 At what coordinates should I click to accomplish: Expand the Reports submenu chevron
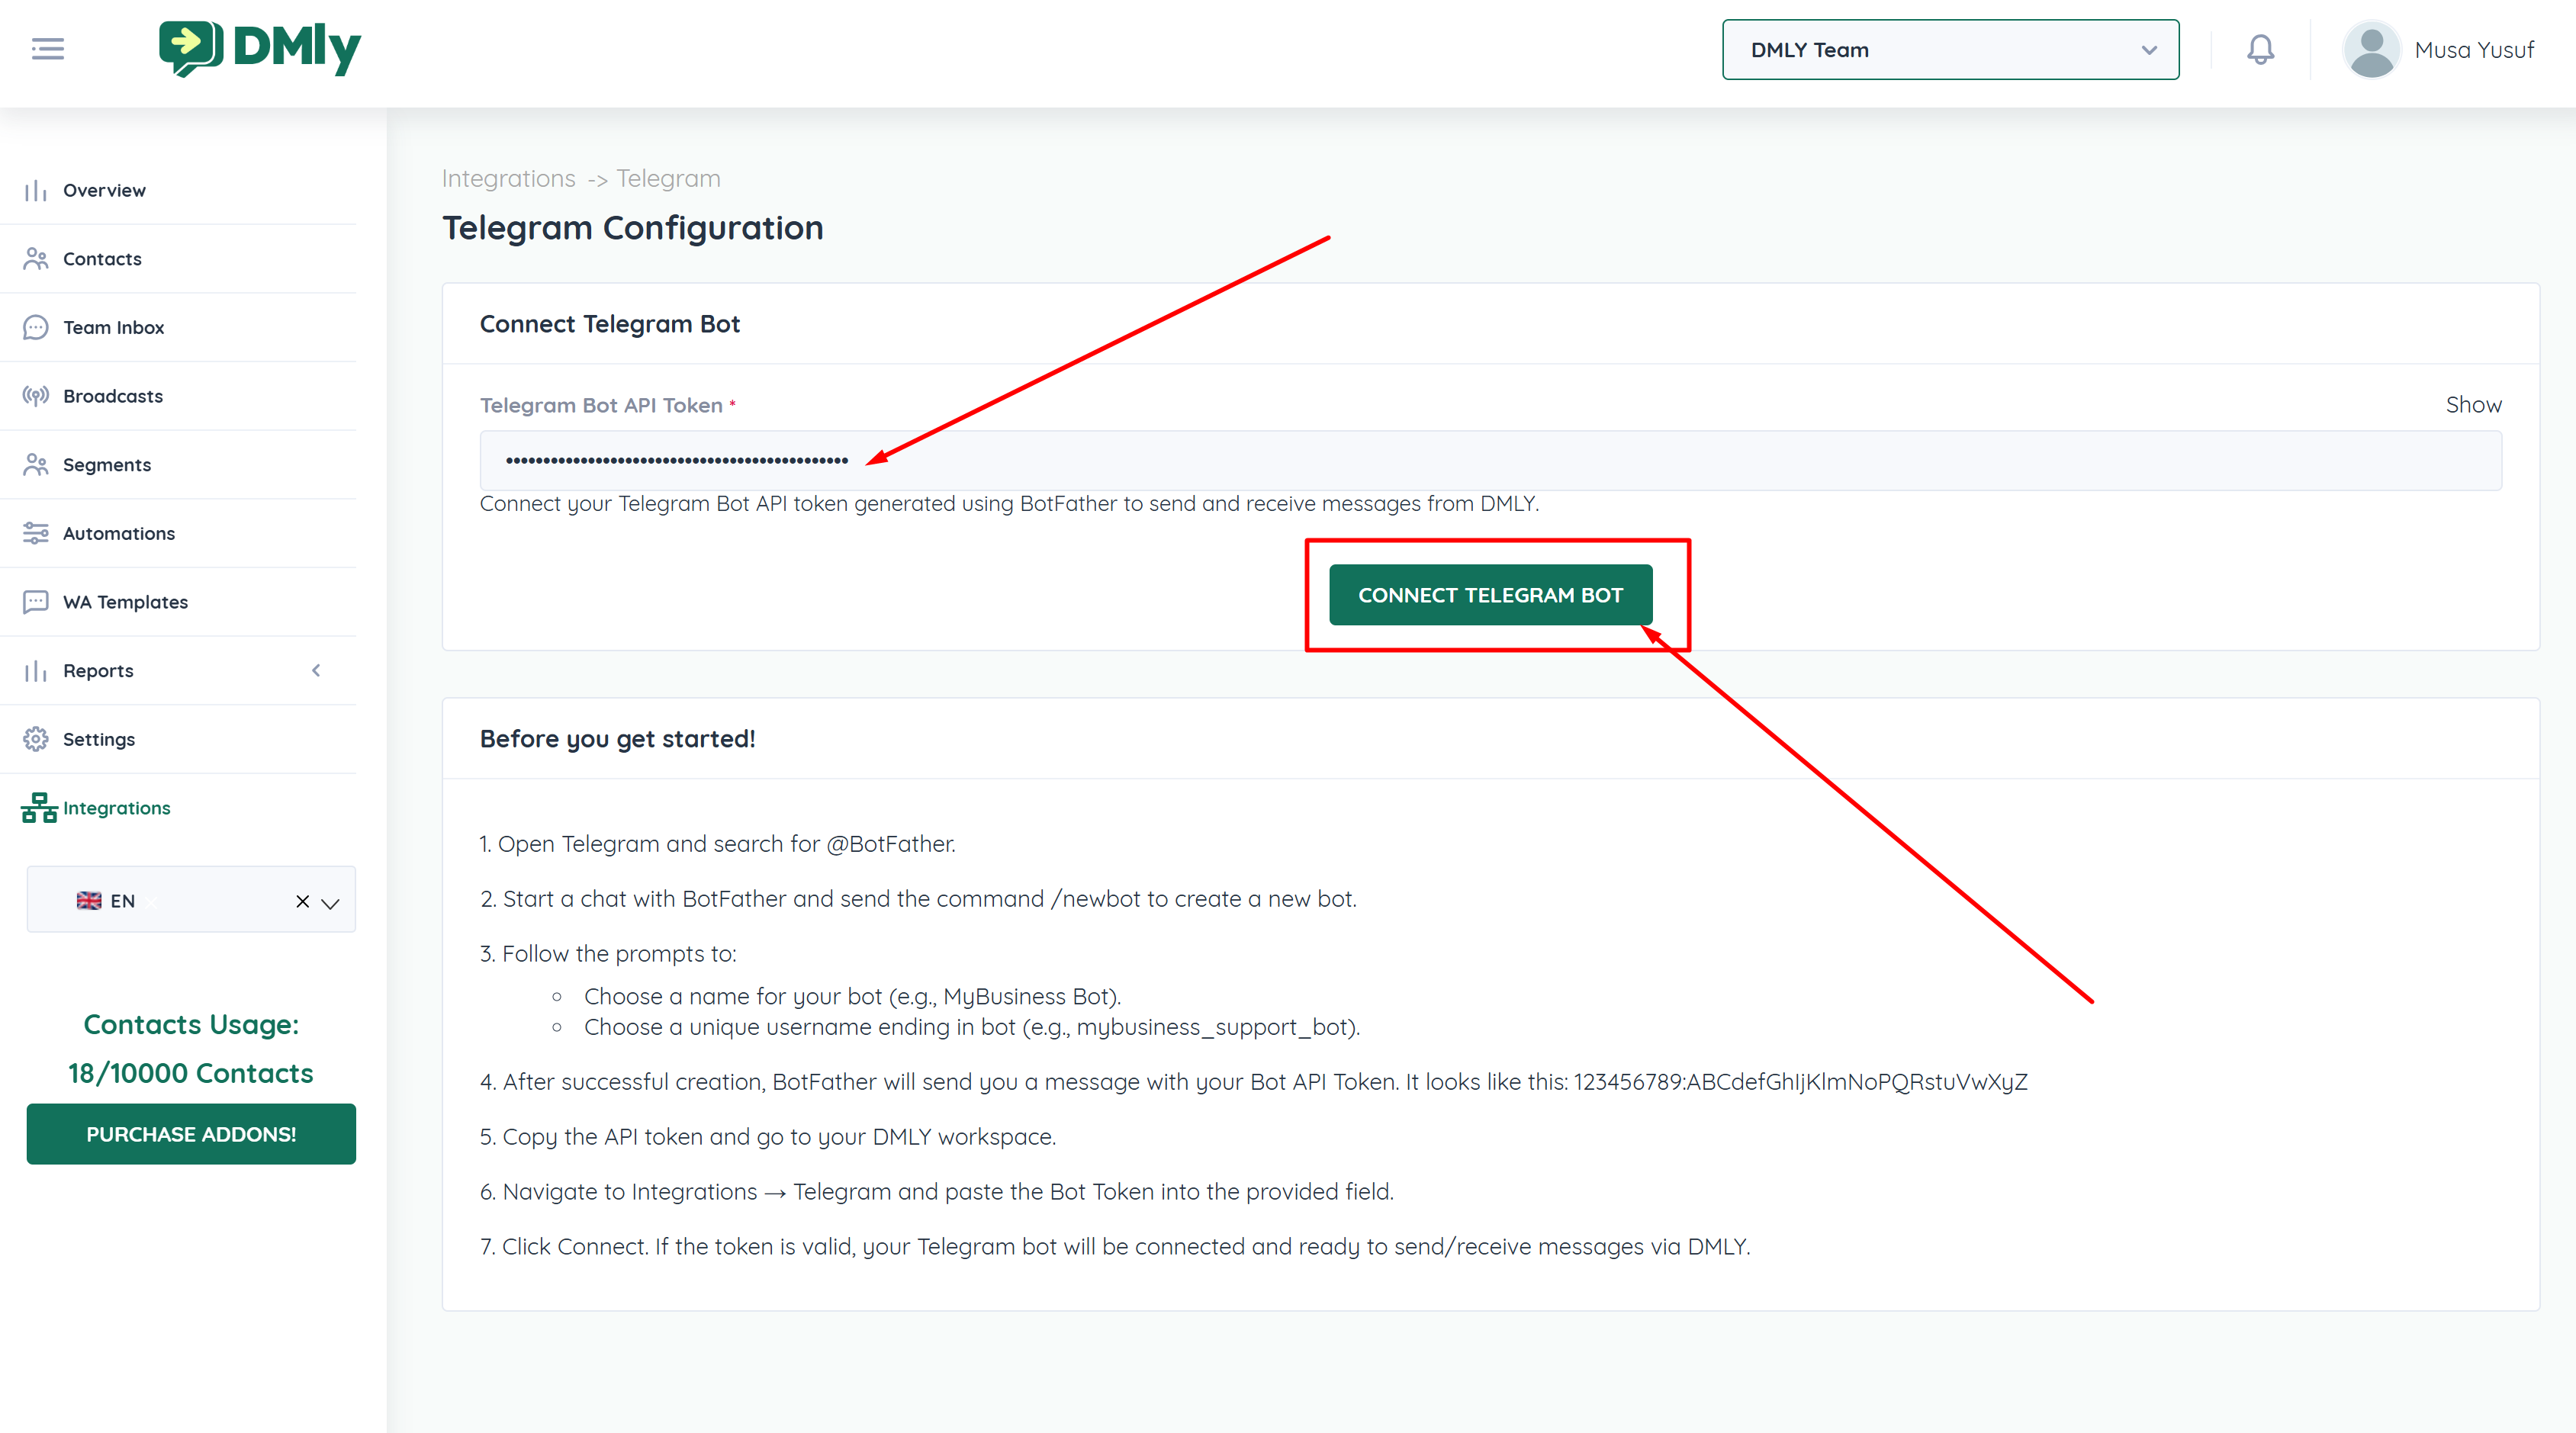pos(316,671)
